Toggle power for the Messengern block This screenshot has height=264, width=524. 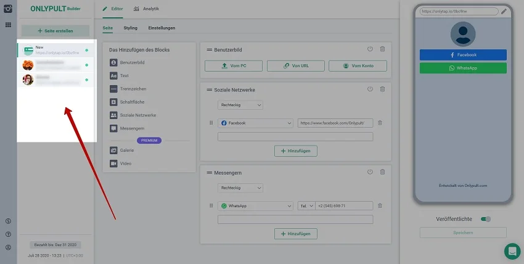tap(370, 172)
